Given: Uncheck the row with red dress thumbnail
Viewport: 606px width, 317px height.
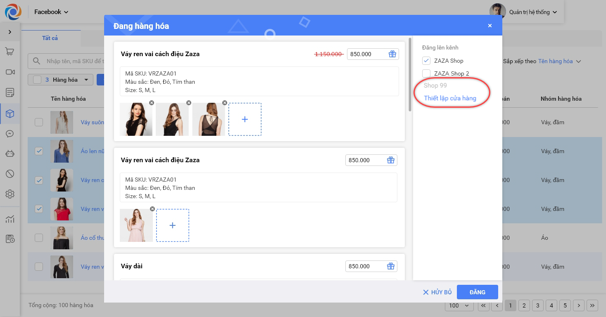Looking at the screenshot, I should 39,209.
